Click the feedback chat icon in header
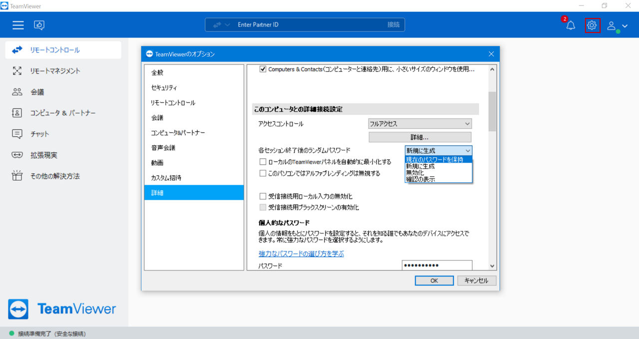 pos(39,25)
